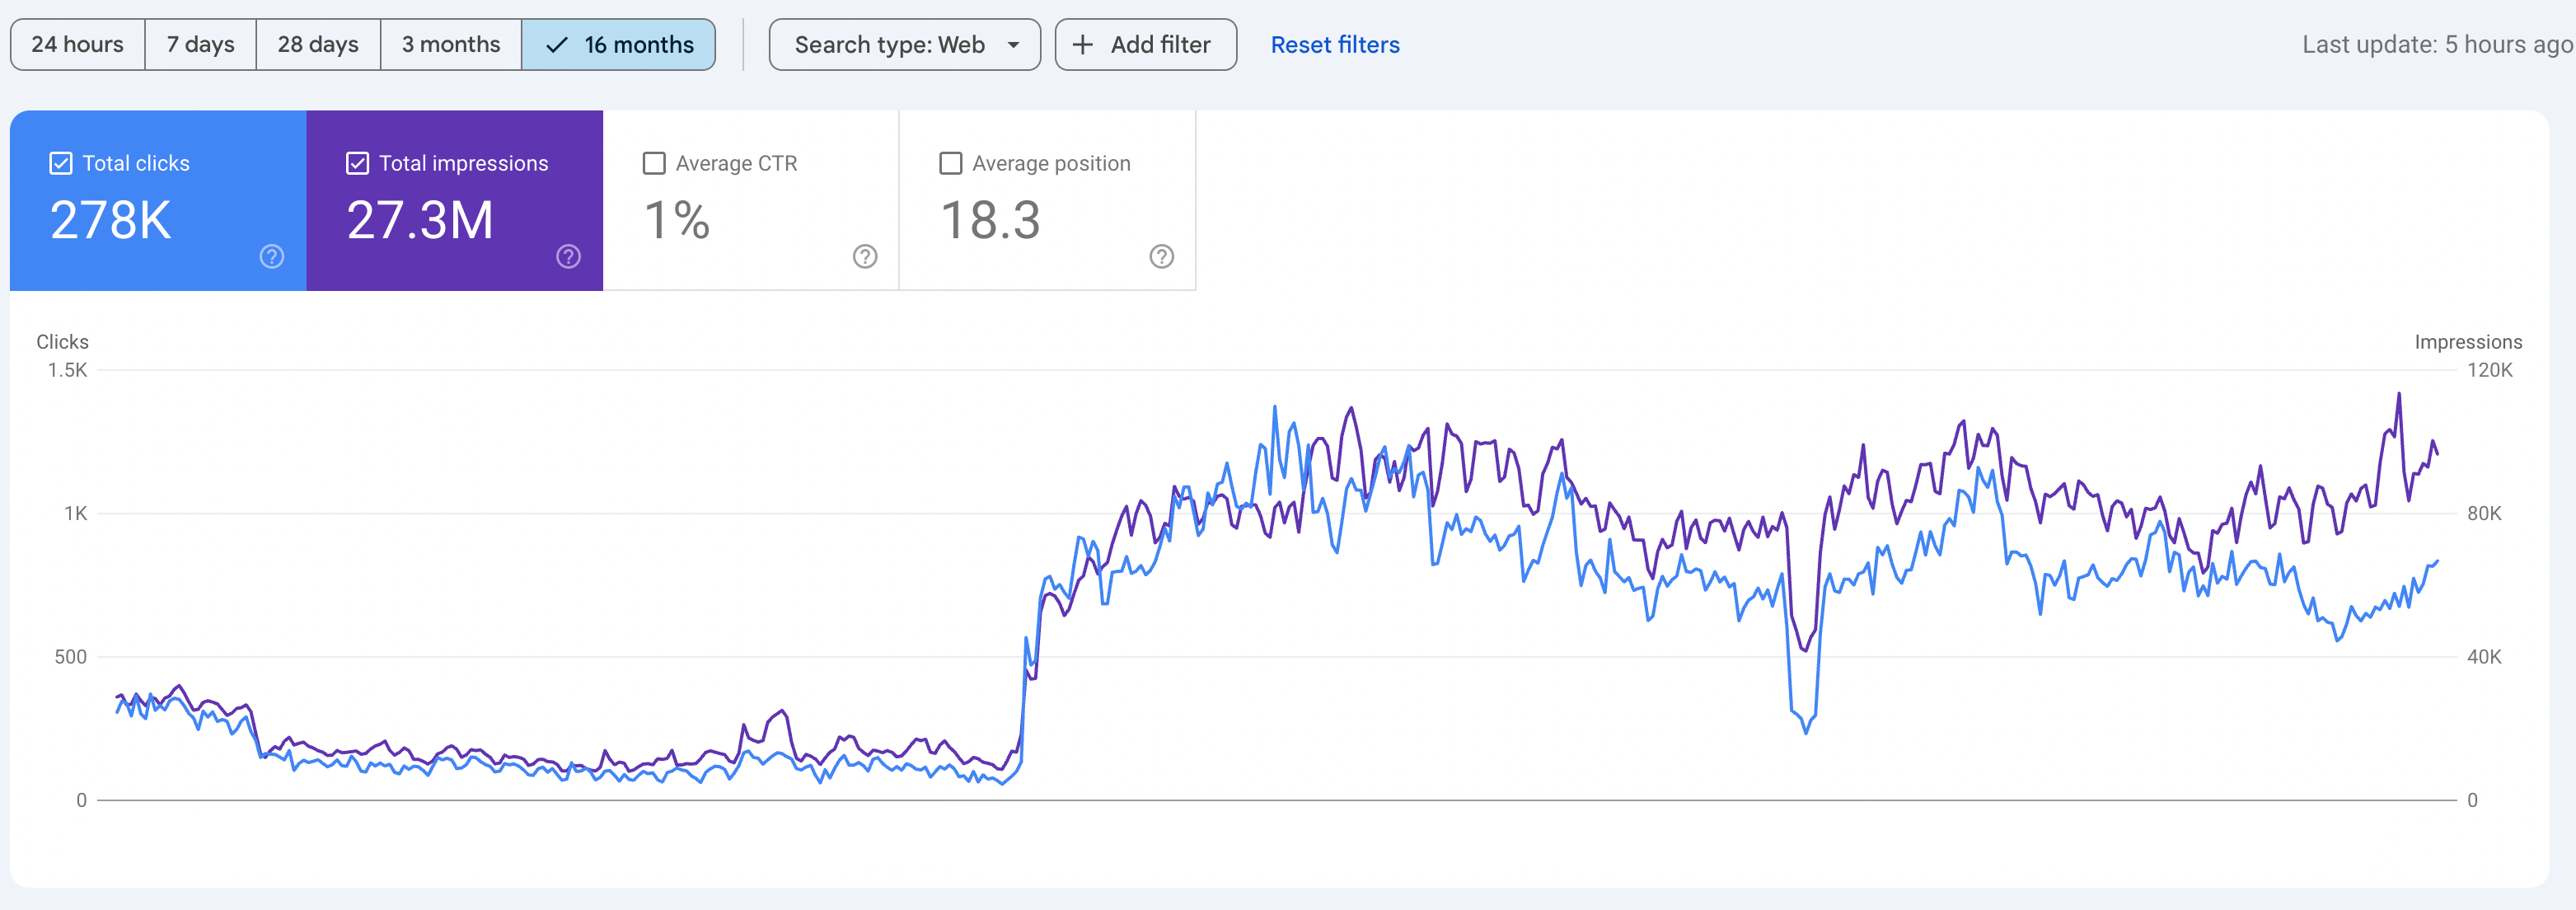2576x910 pixels.
Task: Click help icon on Average CTR card
Action: click(x=865, y=257)
